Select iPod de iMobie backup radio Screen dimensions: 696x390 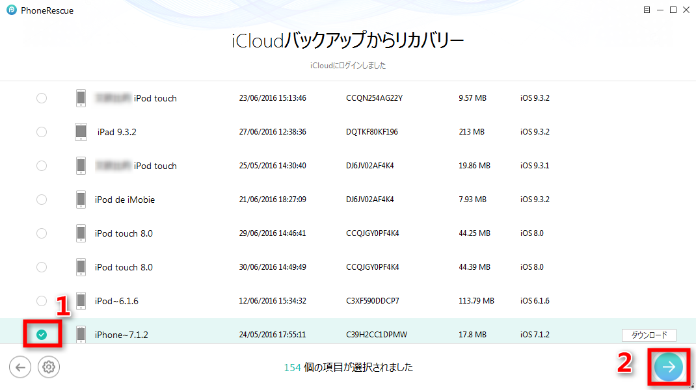(41, 199)
